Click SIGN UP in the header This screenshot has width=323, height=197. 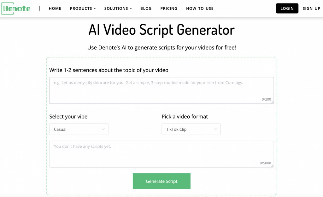pyautogui.click(x=311, y=9)
